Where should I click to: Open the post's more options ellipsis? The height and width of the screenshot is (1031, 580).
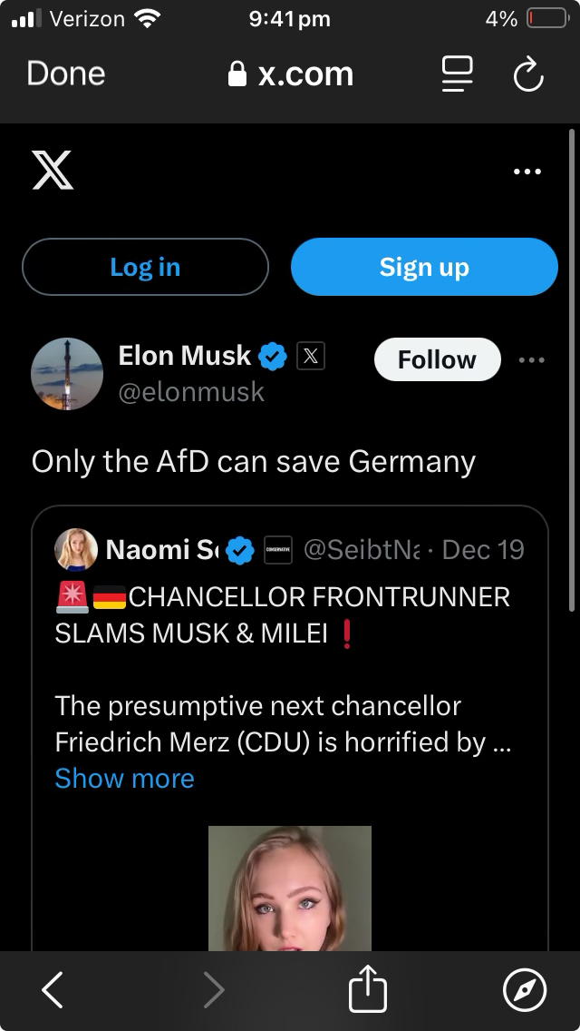(532, 359)
